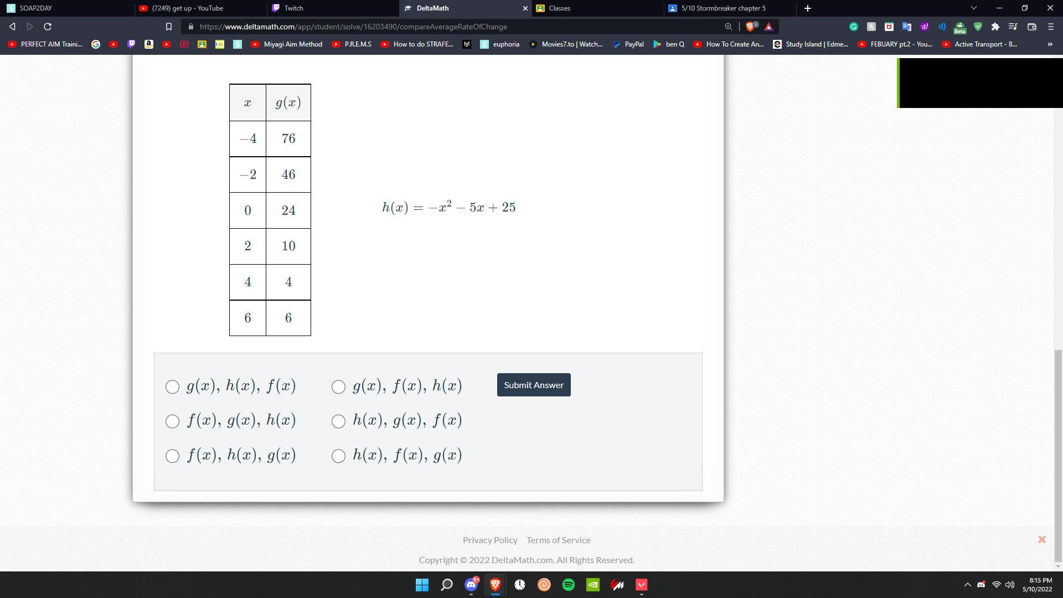Click the browser forward navigation icon

pyautogui.click(x=28, y=26)
